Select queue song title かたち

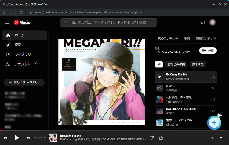point(170,86)
